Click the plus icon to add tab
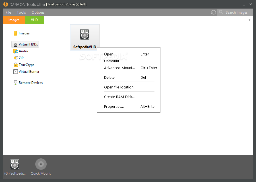The height and width of the screenshot is (182, 256). (x=249, y=20)
